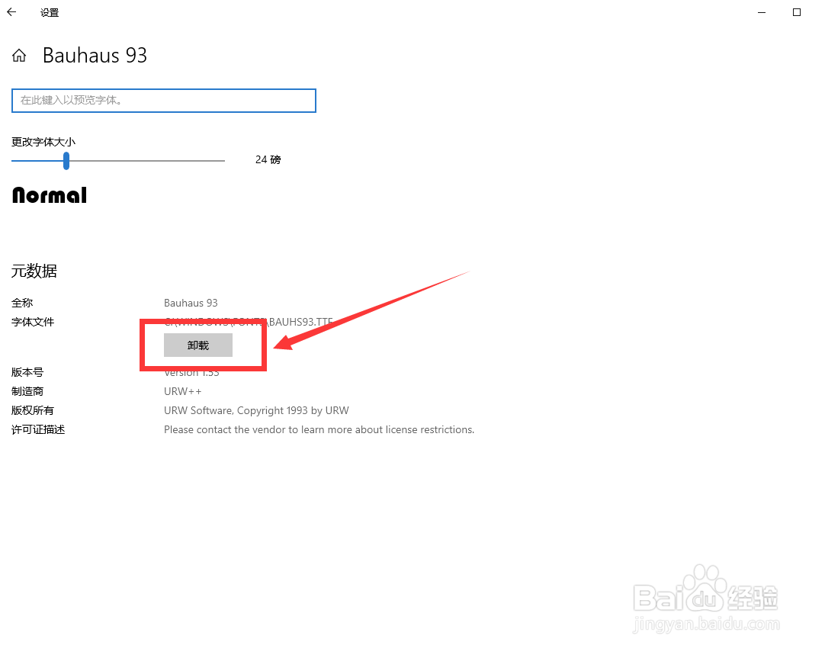Viewport: 825px width, 652px height.
Task: Click the '24 磅' font size value
Action: coord(268,159)
